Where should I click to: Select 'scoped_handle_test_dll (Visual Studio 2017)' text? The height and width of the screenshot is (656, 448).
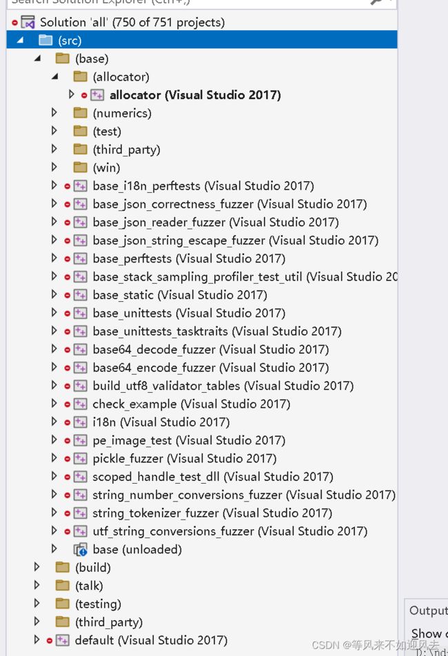212,477
